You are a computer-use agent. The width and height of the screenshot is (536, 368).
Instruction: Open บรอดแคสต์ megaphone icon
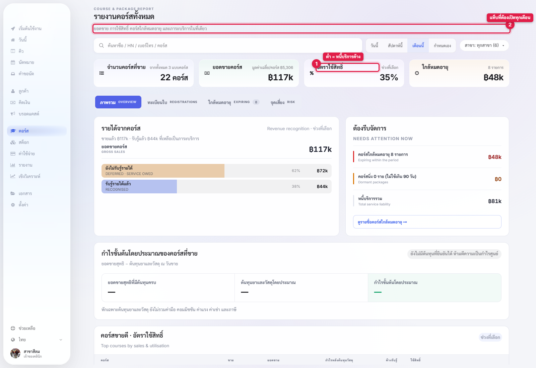coord(13,114)
